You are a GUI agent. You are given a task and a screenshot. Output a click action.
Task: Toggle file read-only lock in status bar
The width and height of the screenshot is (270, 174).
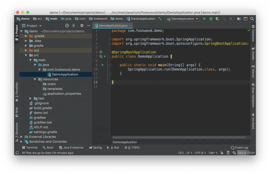tap(221, 153)
